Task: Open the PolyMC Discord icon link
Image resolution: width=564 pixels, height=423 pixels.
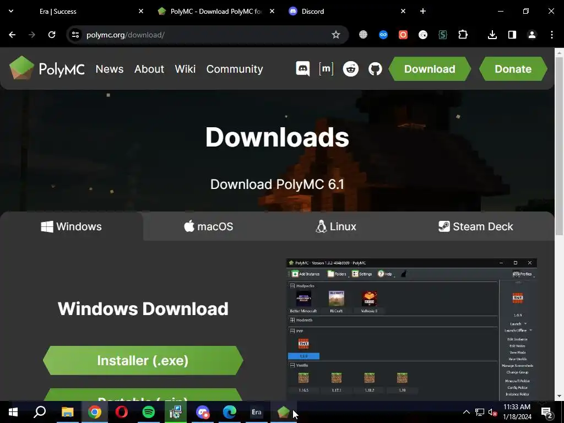Action: [x=302, y=68]
